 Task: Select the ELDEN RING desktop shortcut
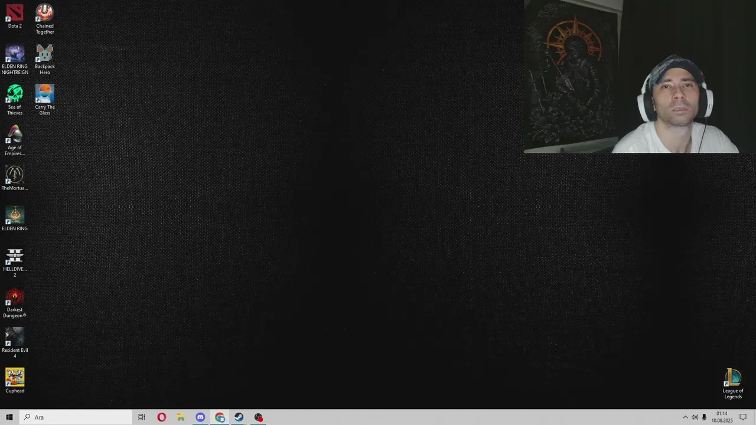point(15,218)
